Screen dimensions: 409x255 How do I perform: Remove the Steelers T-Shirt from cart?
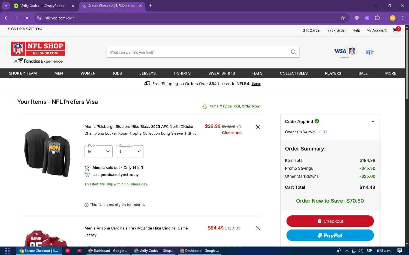[258, 127]
